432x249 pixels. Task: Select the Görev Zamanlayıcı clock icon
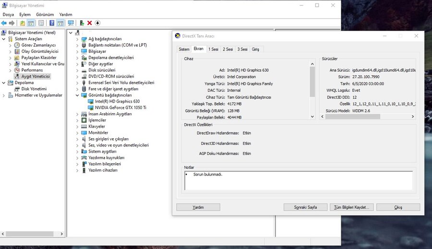[x=17, y=45]
